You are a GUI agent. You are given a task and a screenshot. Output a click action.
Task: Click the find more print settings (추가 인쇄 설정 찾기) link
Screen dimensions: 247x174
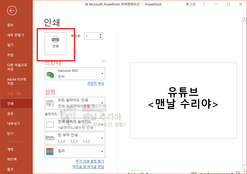point(90,161)
